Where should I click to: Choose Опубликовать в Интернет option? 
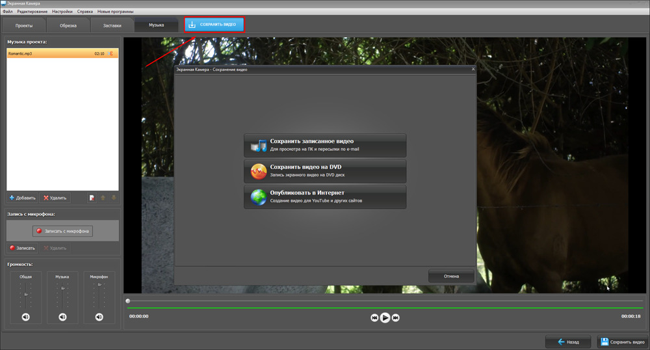pyautogui.click(x=325, y=196)
